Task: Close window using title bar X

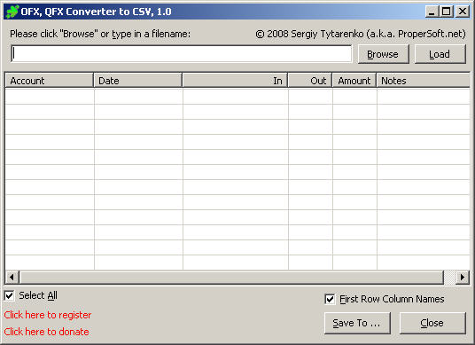Action: [463, 12]
